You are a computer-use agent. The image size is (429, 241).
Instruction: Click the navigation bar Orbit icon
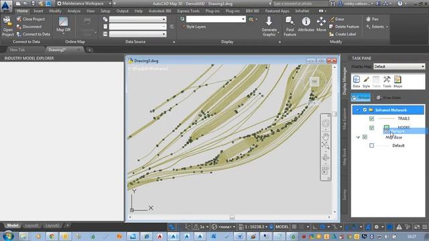point(325,158)
